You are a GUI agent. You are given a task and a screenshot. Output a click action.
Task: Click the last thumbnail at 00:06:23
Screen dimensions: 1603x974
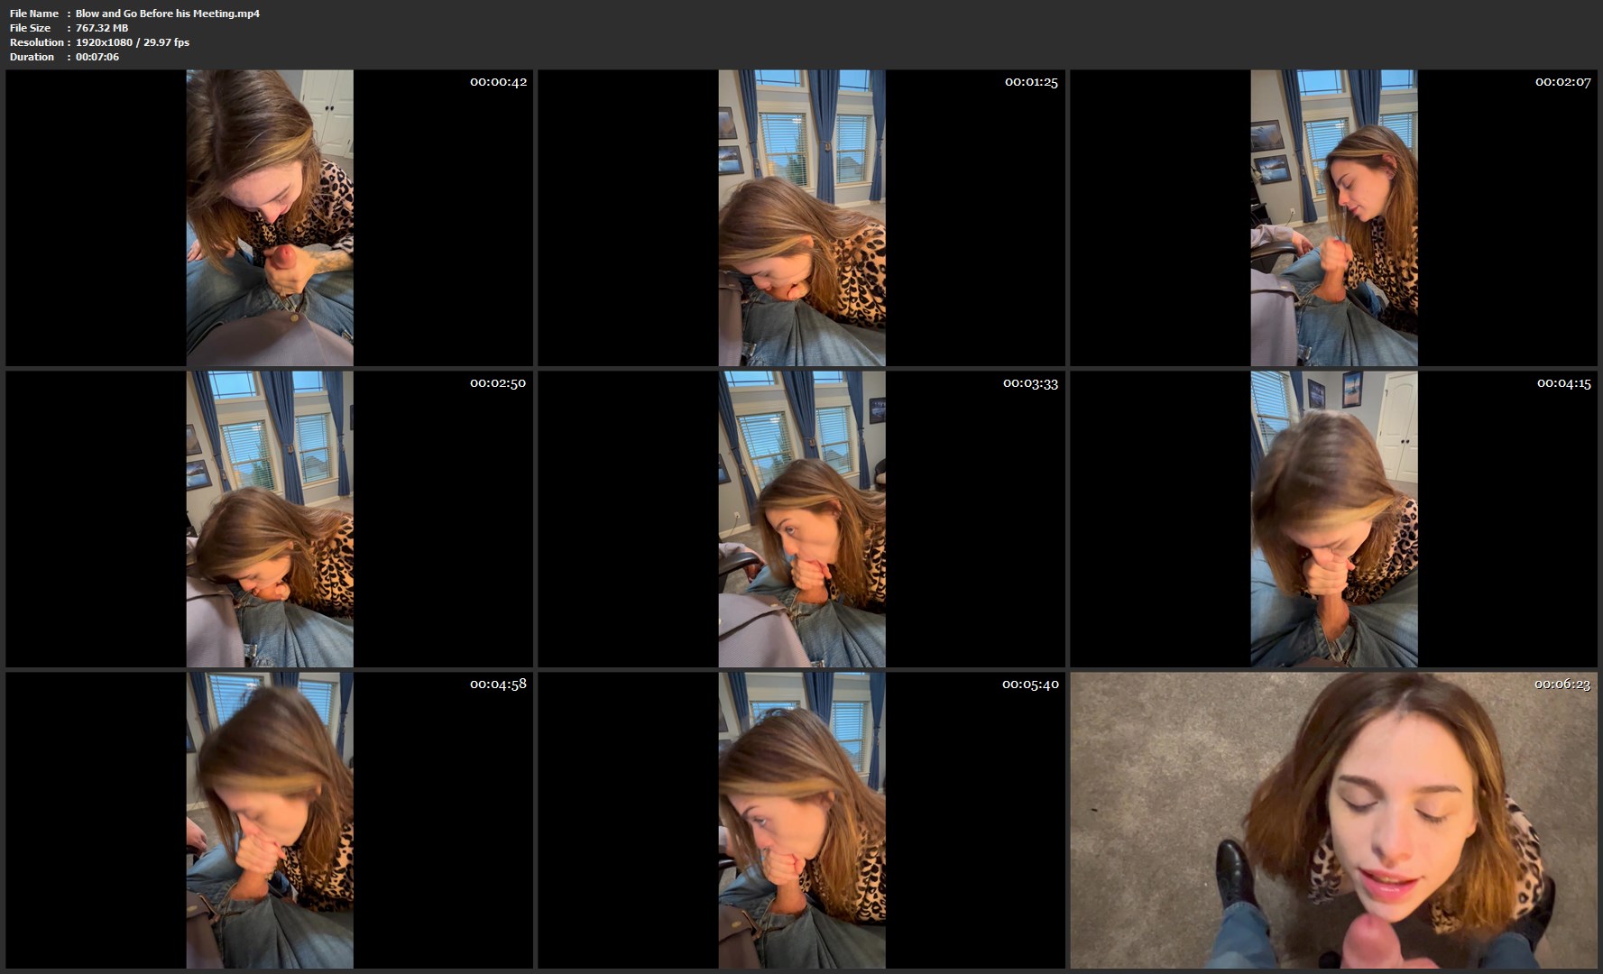[x=1333, y=820]
